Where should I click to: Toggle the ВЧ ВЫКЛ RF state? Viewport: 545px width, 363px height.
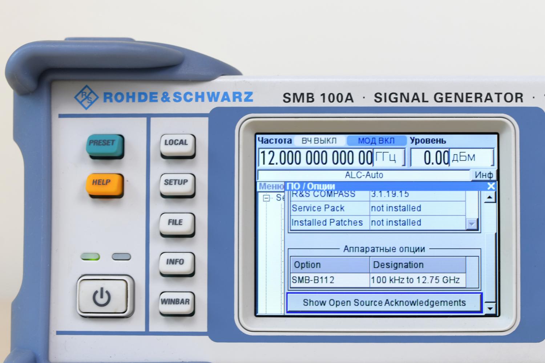(319, 141)
